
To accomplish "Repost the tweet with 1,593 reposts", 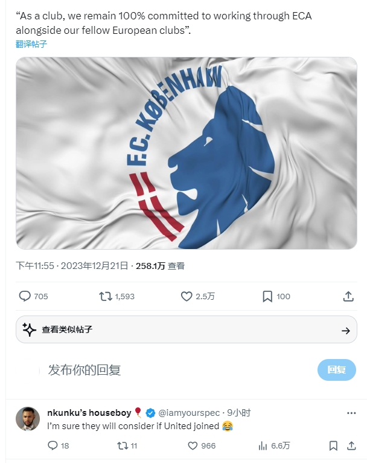I will point(105,296).
